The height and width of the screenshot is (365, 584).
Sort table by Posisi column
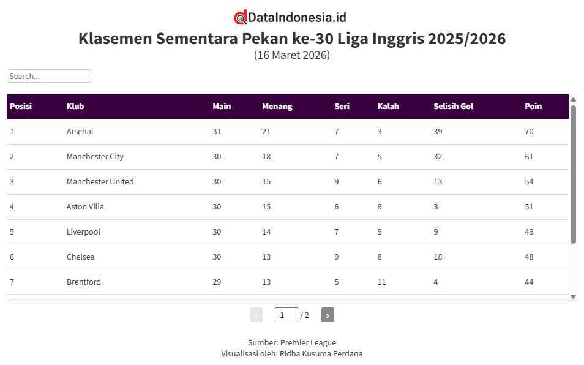(21, 107)
